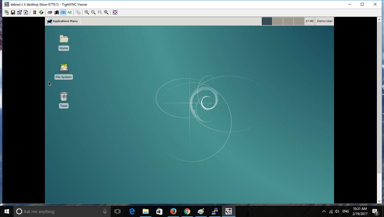Pause the VNC session with red bars icon
This screenshot has width=384, height=217.
[x=35, y=12]
